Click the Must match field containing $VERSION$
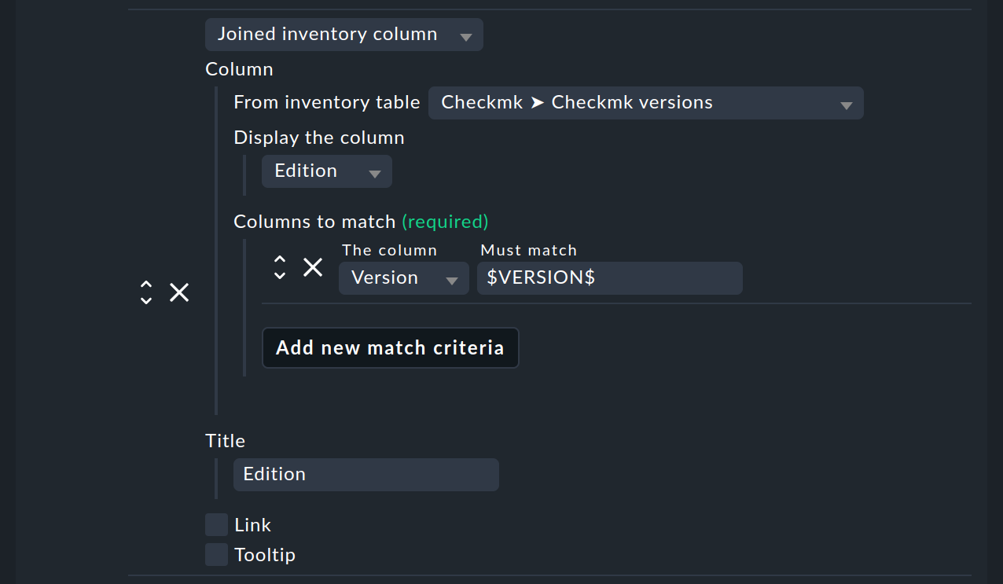Viewport: 1003px width, 584px height. point(609,277)
